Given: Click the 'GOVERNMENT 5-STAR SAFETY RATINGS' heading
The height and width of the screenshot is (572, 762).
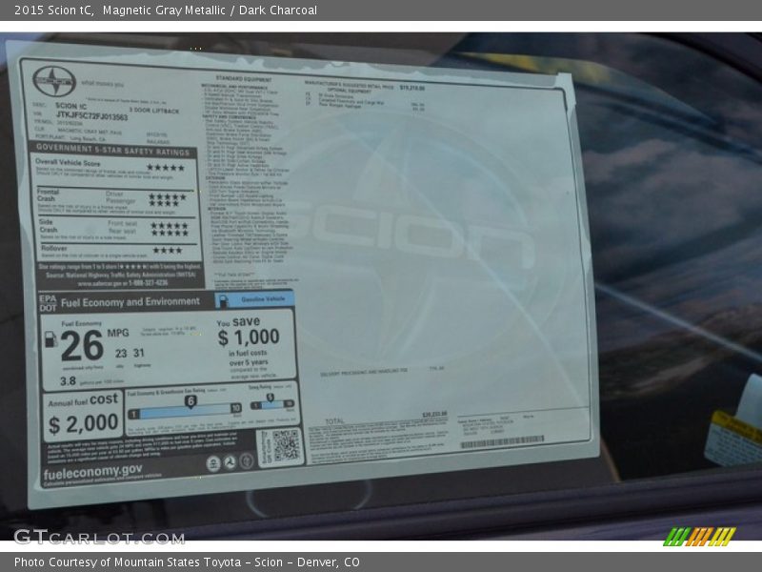Looking at the screenshot, I should 112,150.
